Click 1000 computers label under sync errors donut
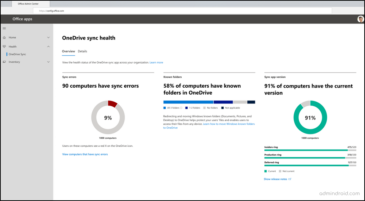The height and width of the screenshot is (201, 365). click(108, 138)
